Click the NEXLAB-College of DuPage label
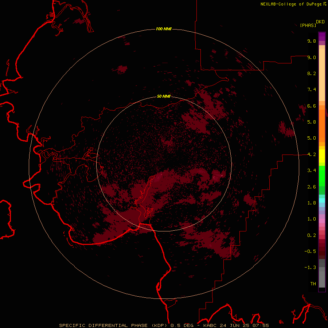The image size is (328, 328). coord(291,4)
